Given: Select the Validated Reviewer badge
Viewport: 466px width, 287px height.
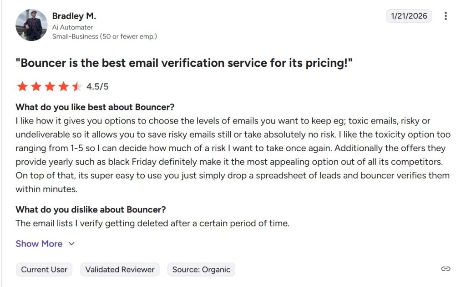Looking at the screenshot, I should [x=120, y=269].
